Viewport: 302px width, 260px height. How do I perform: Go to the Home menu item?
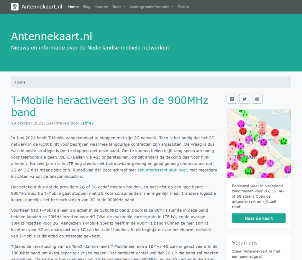pos(73,7)
